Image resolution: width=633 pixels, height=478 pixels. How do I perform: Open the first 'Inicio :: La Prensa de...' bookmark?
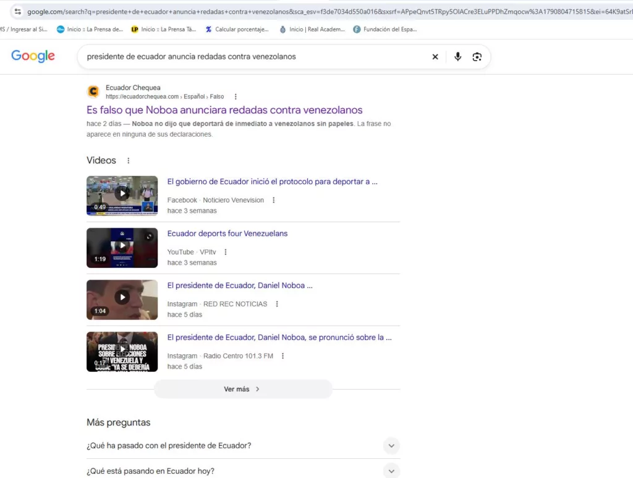coord(90,30)
